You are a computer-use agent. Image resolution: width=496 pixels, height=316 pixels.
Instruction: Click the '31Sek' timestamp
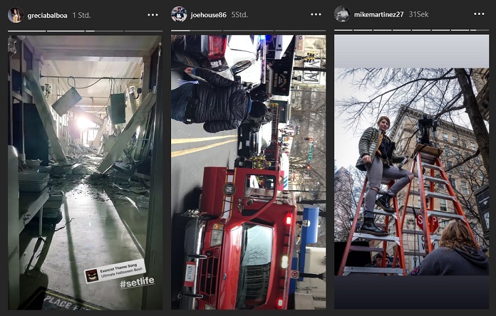tap(419, 14)
